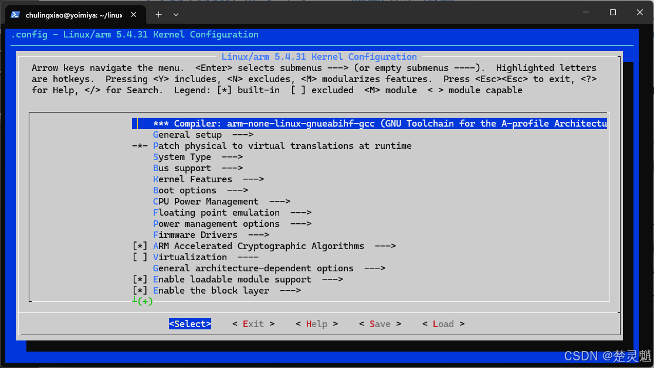Image resolution: width=654 pixels, height=368 pixels.
Task: Toggle ARM Accelerated Cryptographic Algorithms checkbox
Action: 140,246
